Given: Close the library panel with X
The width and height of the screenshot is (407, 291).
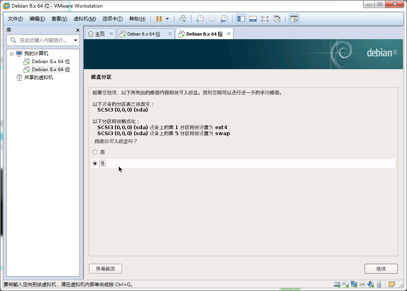Looking at the screenshot, I should point(78,30).
